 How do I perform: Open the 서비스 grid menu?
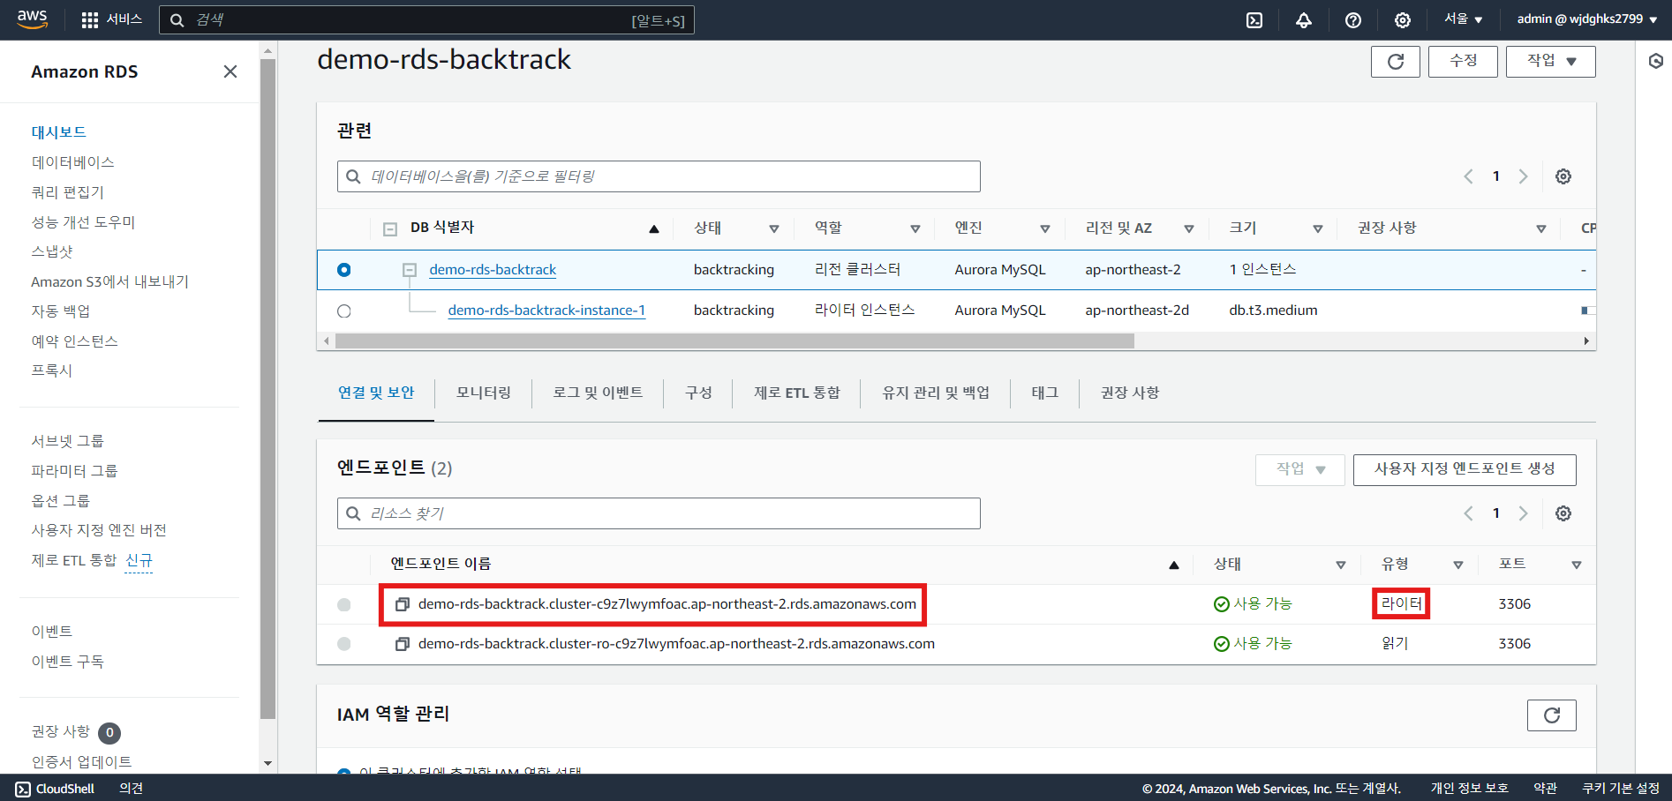111,19
